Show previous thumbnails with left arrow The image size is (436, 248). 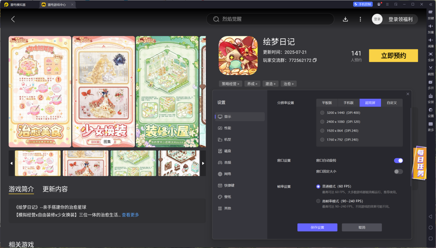click(x=11, y=163)
